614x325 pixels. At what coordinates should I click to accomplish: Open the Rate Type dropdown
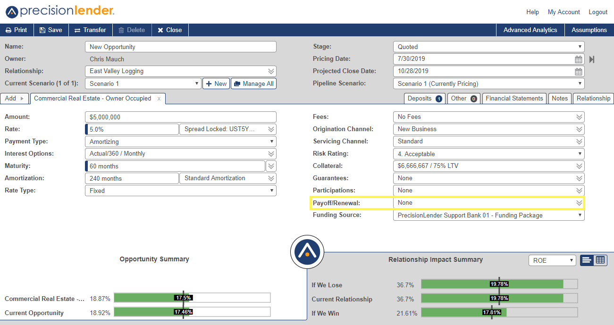click(x=181, y=191)
